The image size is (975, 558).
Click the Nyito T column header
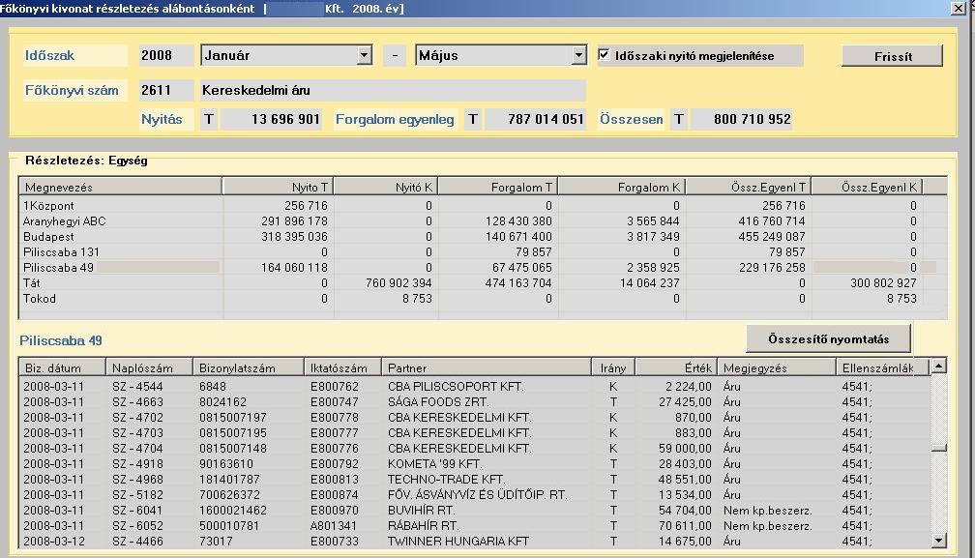point(278,187)
